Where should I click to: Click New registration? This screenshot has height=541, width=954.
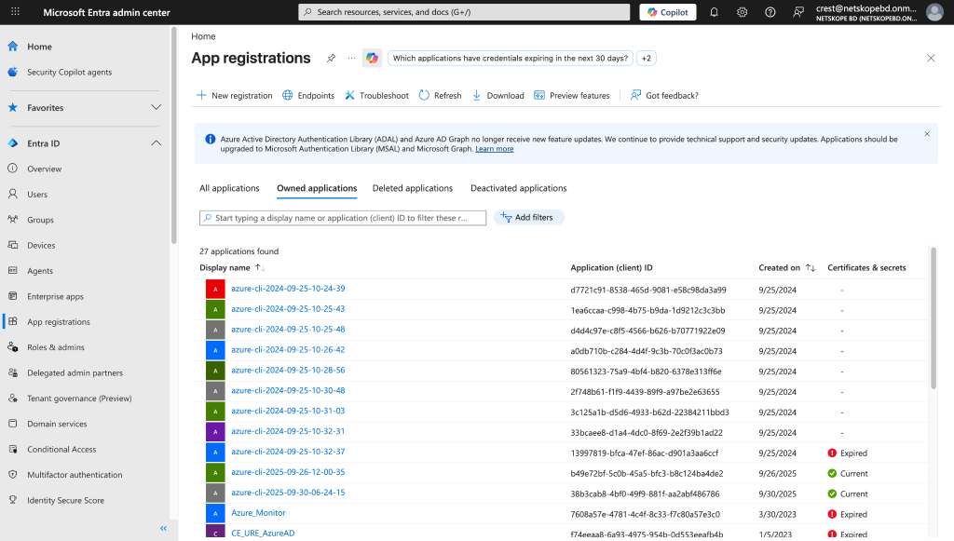[x=234, y=95]
